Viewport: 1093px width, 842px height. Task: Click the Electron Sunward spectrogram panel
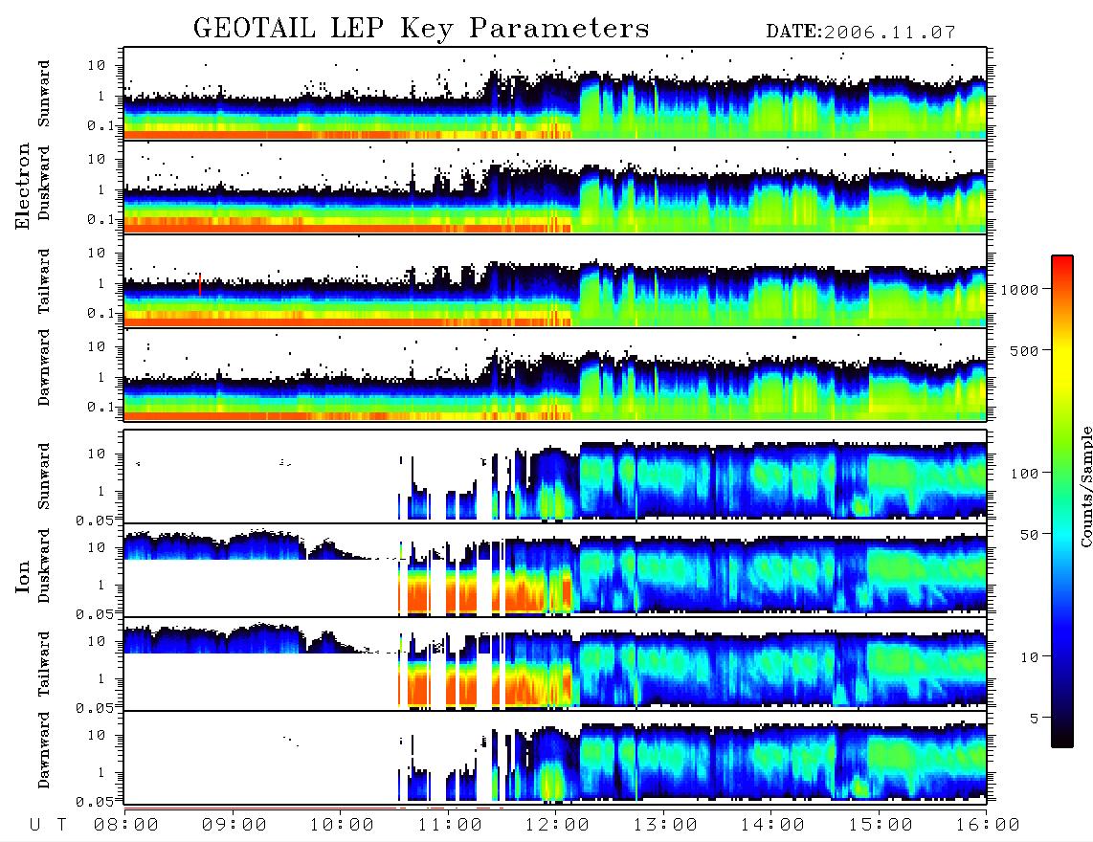point(555,93)
